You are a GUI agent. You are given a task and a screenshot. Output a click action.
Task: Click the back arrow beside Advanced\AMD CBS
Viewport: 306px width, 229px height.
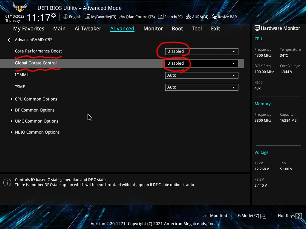(x=10, y=40)
